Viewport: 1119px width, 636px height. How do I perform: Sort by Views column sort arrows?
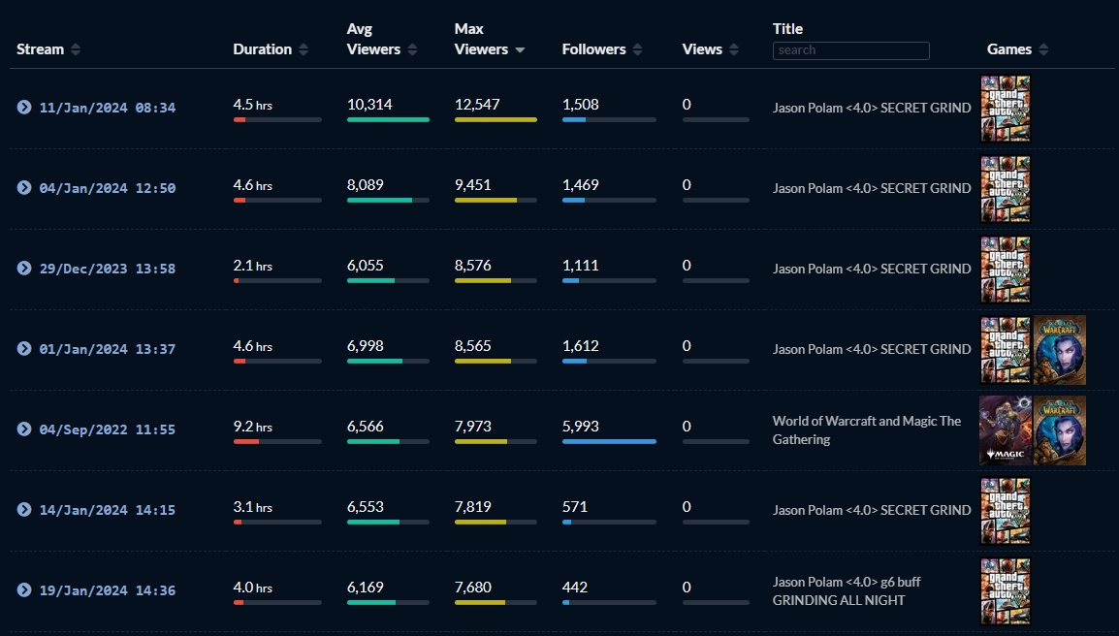click(734, 49)
